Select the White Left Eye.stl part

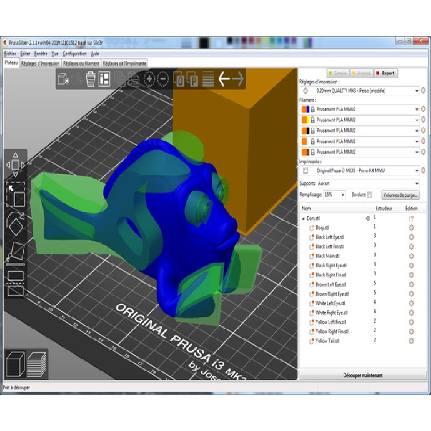point(330,303)
